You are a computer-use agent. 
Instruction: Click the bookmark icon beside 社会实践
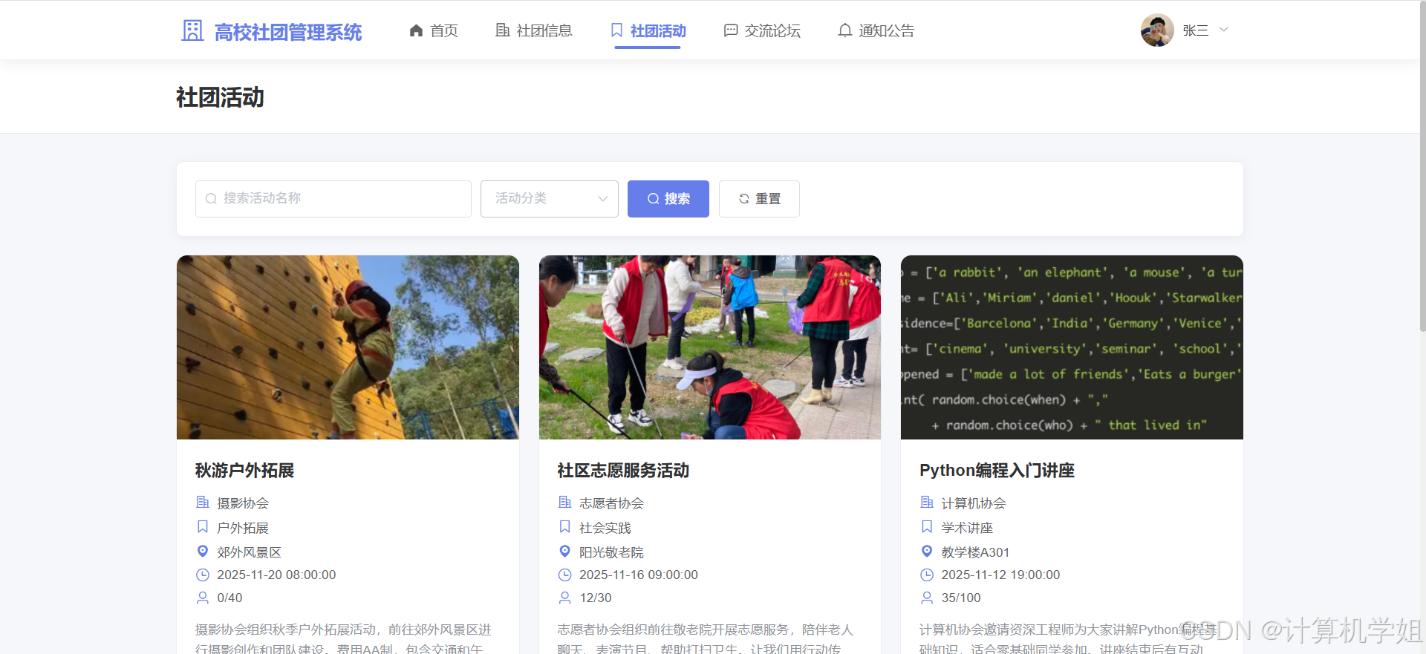[565, 527]
